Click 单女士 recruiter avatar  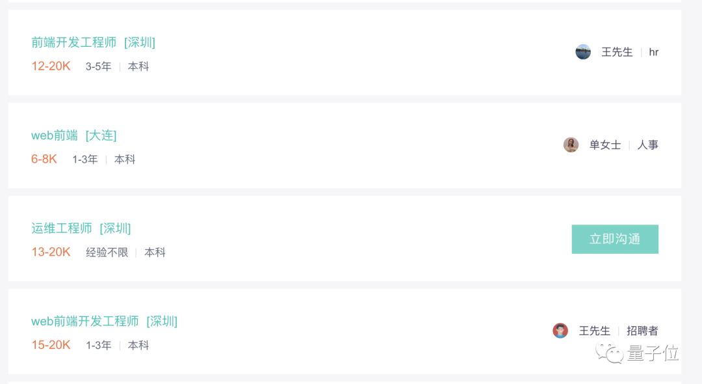(571, 145)
